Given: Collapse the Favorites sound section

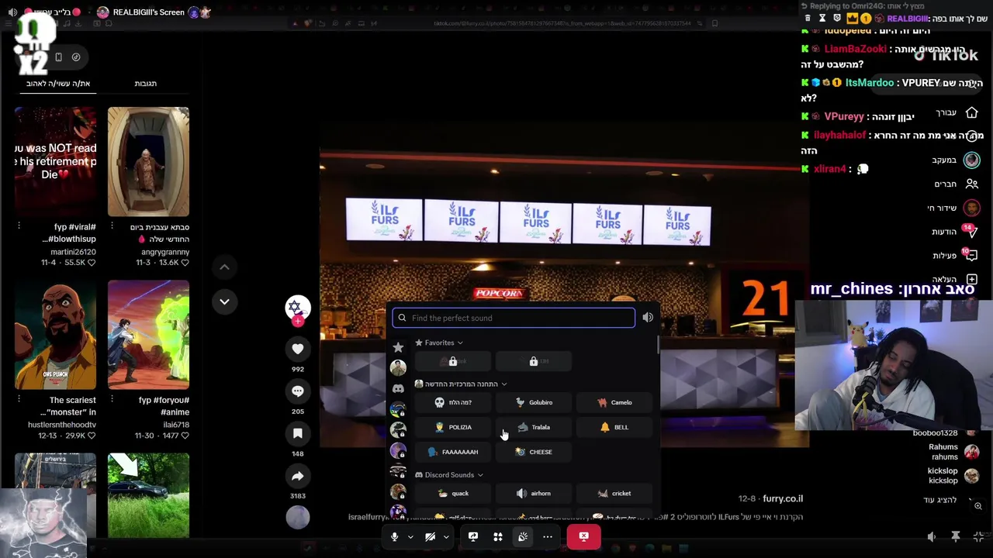Looking at the screenshot, I should pos(439,343).
